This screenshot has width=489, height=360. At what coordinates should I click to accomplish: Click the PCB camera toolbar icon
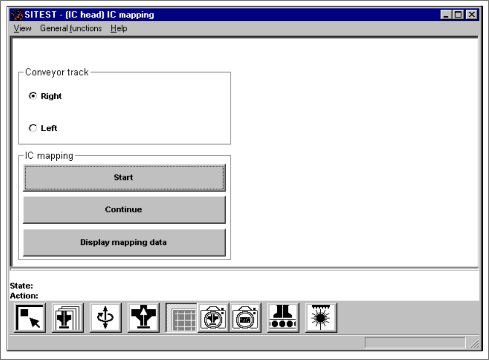(x=245, y=317)
